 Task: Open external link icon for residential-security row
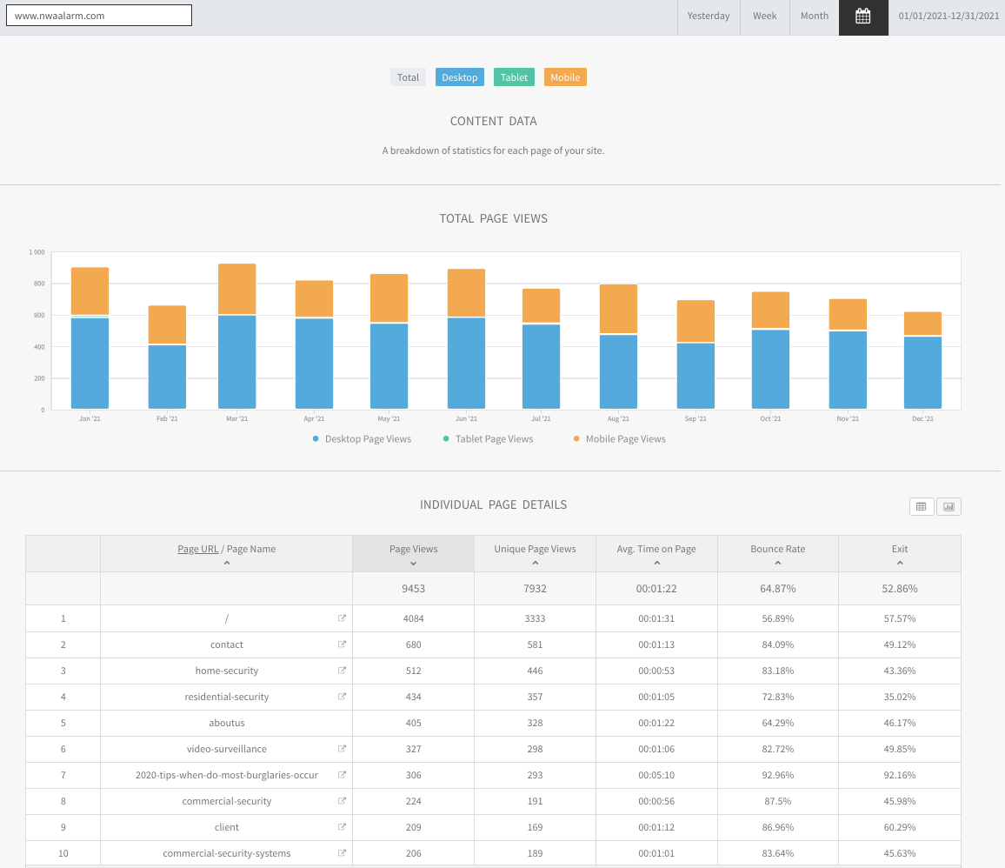pos(342,697)
